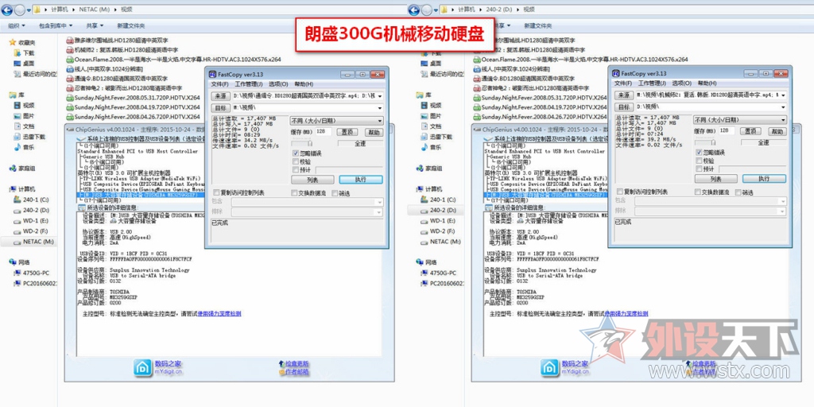Viewport: 814px width, 407px height.
Task: Open 选项(O) menu in right FastCopy
Action: pos(681,83)
